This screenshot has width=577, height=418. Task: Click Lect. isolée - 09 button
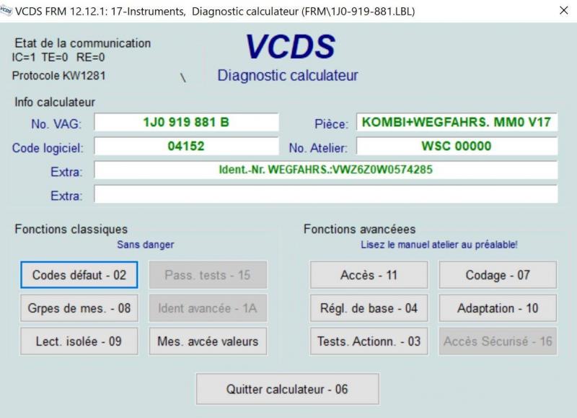point(79,341)
